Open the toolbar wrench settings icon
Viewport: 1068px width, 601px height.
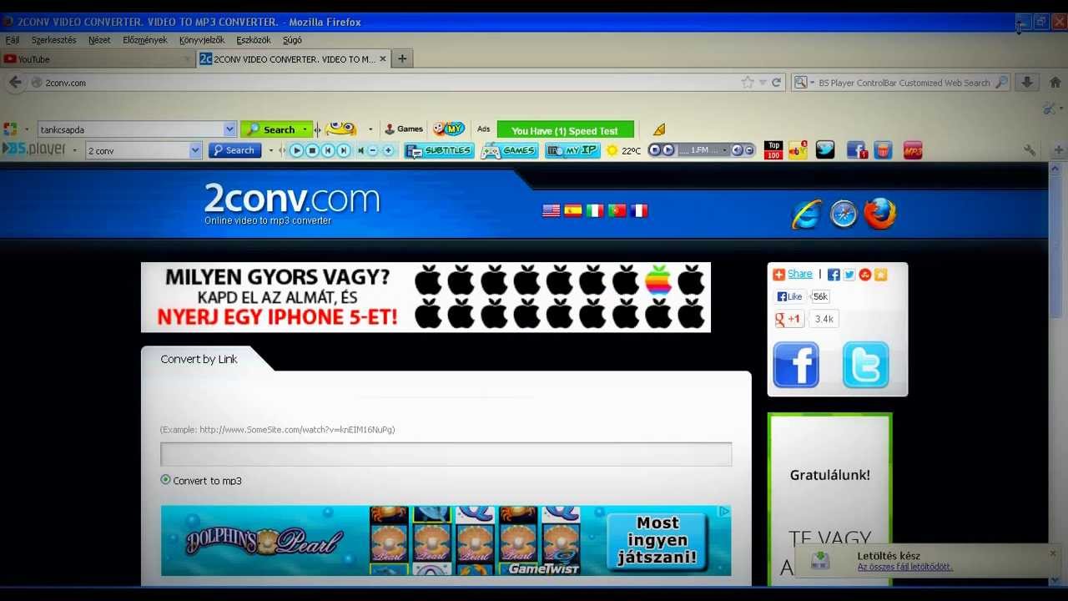1030,150
